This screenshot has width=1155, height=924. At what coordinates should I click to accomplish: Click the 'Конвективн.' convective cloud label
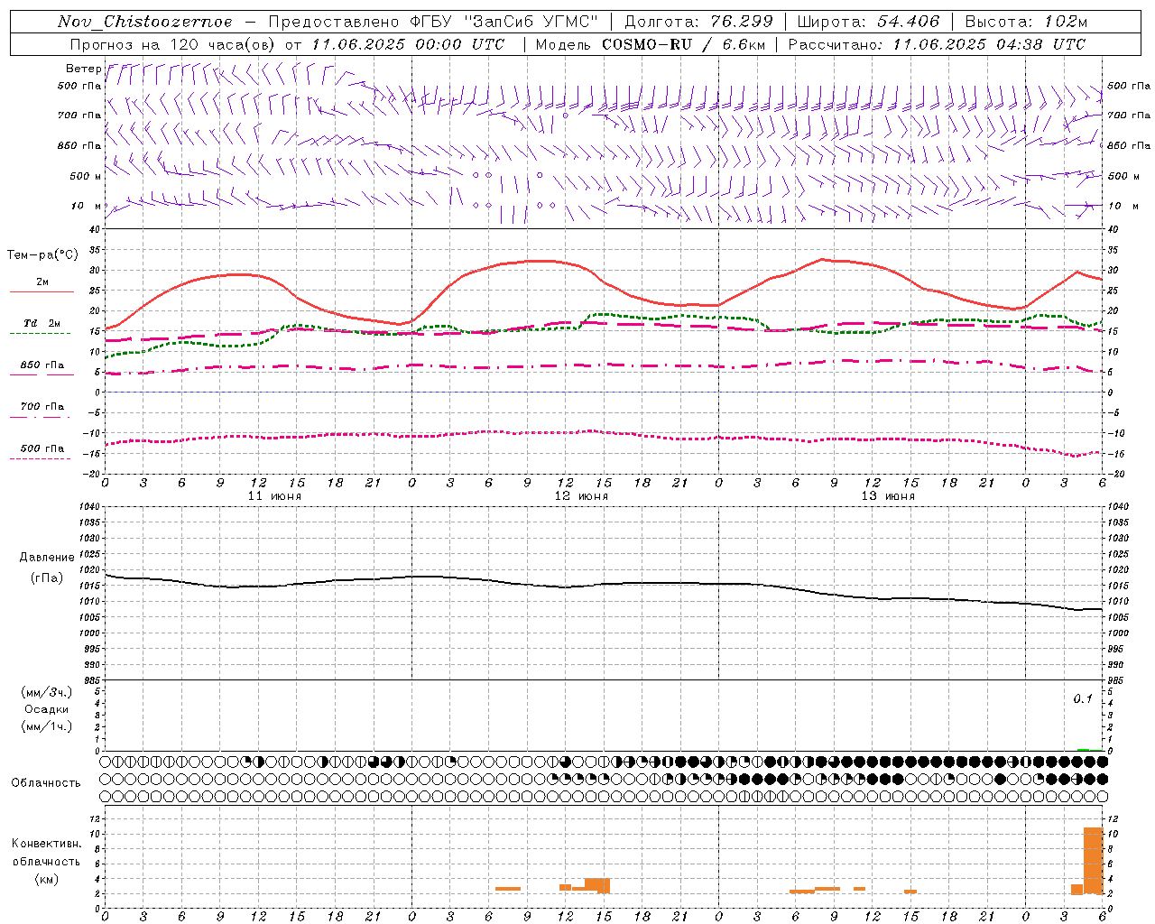(47, 844)
